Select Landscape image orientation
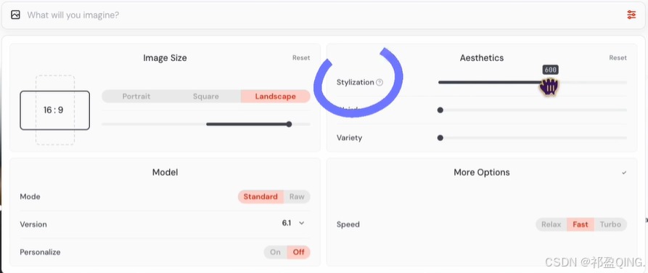This screenshot has width=648, height=273. 275,97
